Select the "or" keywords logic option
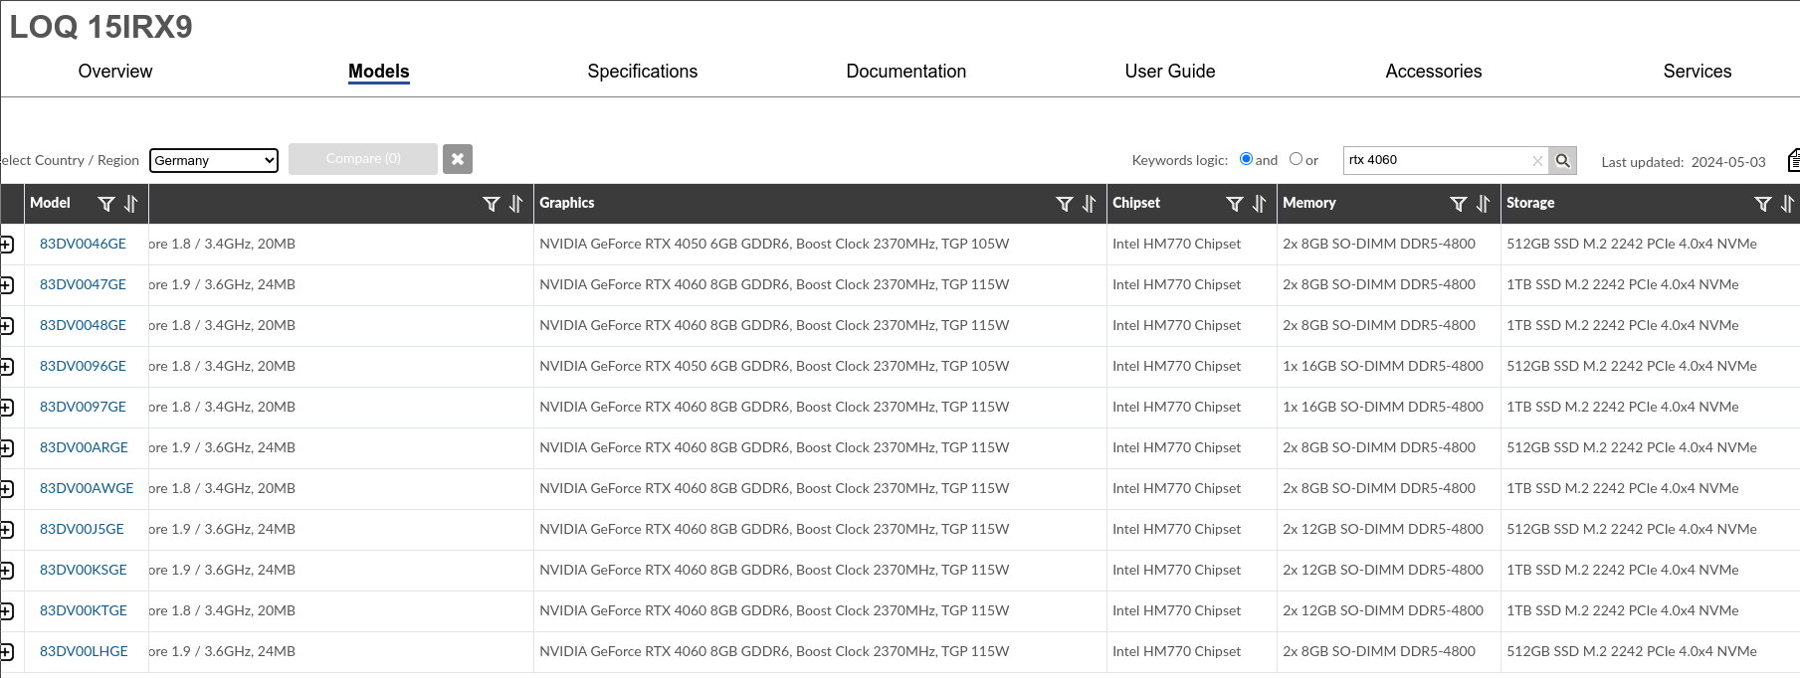 (x=1296, y=159)
